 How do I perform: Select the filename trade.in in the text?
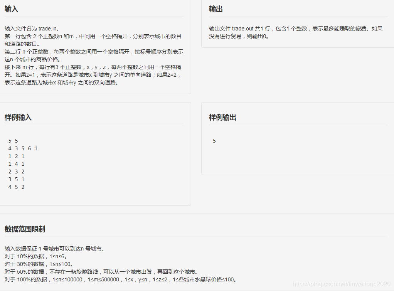click(46, 29)
